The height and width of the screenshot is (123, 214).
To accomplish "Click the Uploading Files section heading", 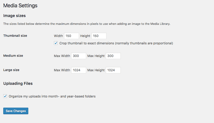I will 18,84.
